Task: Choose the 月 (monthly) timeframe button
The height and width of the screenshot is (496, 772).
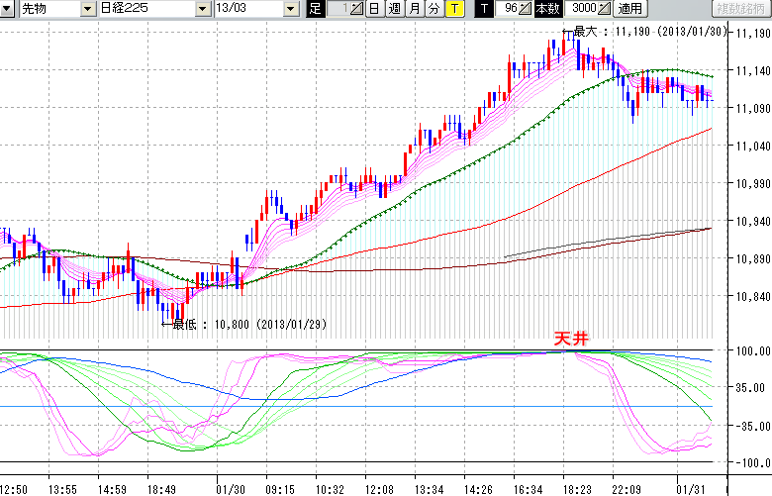Action: pos(414,9)
